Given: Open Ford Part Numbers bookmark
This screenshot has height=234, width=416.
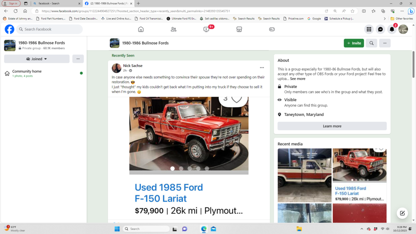Looking at the screenshot, I should [51, 19].
